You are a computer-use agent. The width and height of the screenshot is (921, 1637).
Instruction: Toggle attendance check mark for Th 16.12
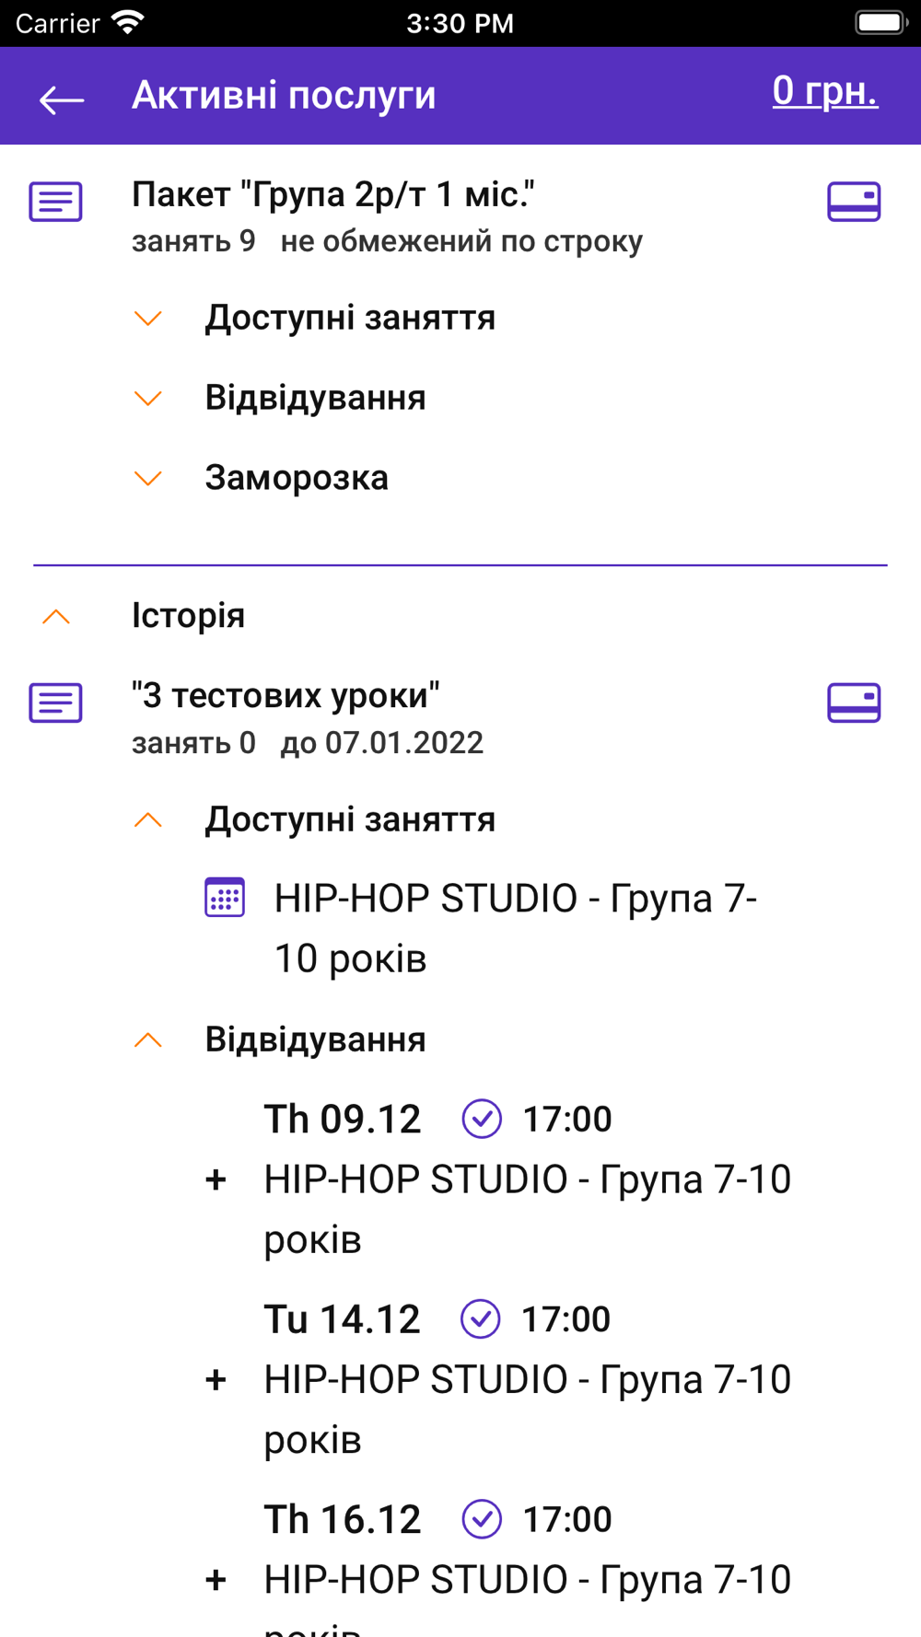482,1519
